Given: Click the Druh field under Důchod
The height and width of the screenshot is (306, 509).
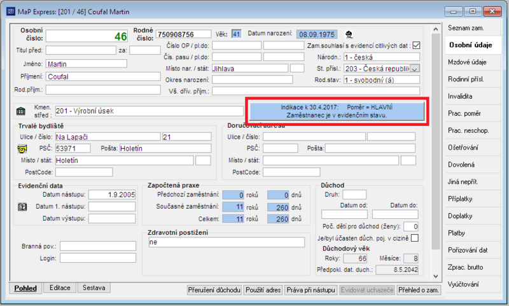Looking at the screenshot, I should 354,195.
